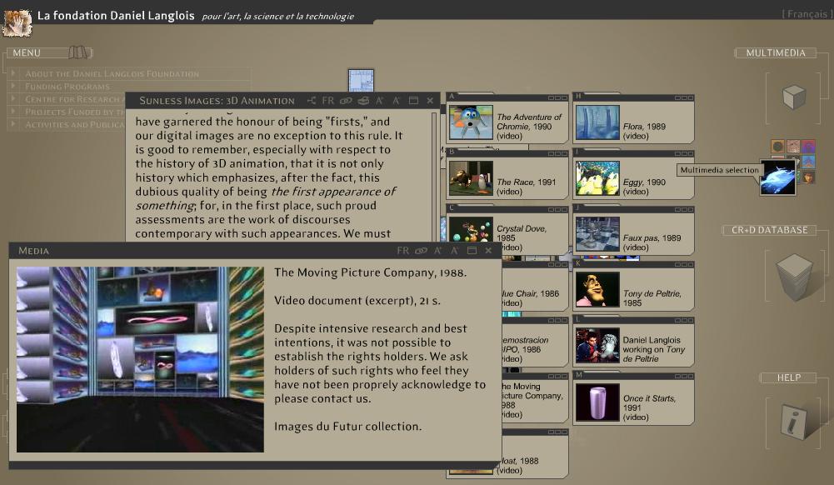The width and height of the screenshot is (834, 485).
Task: Click the open book icon beside MENU
Action: (x=78, y=52)
